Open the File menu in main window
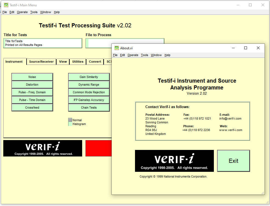 5,12
